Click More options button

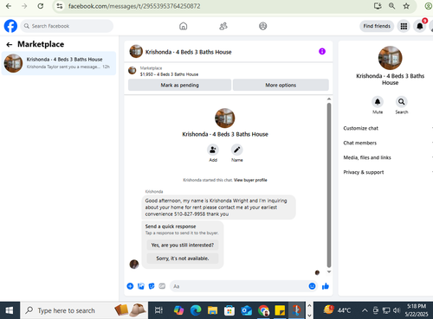[x=281, y=85]
